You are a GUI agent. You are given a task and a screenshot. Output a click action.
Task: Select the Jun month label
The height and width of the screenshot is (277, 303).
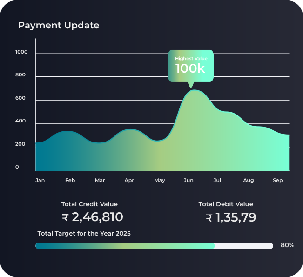pos(189,180)
